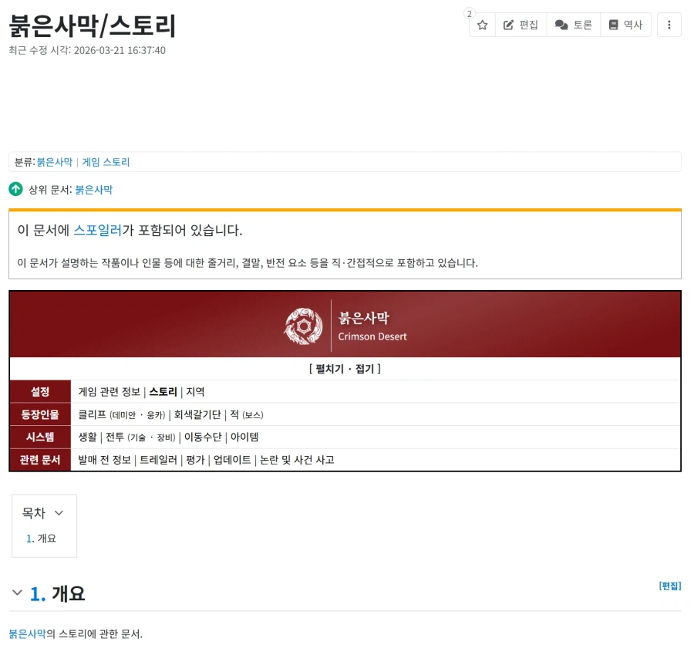The height and width of the screenshot is (662, 694).
Task: Open the 게임 스토리 category link
Action: click(x=105, y=162)
